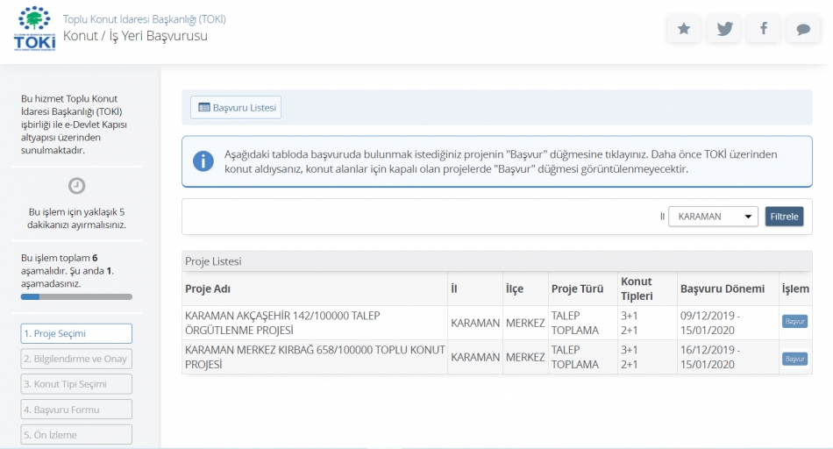Click İşlem column header
The image size is (833, 449).
tap(795, 289)
